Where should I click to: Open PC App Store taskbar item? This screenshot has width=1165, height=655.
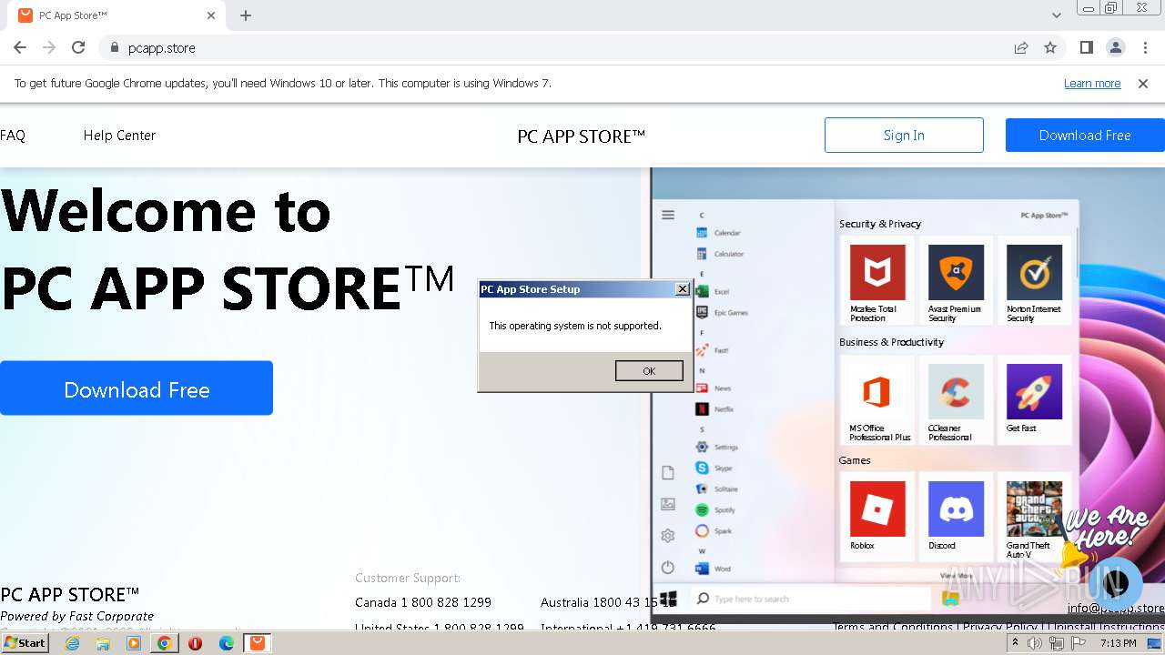point(258,643)
